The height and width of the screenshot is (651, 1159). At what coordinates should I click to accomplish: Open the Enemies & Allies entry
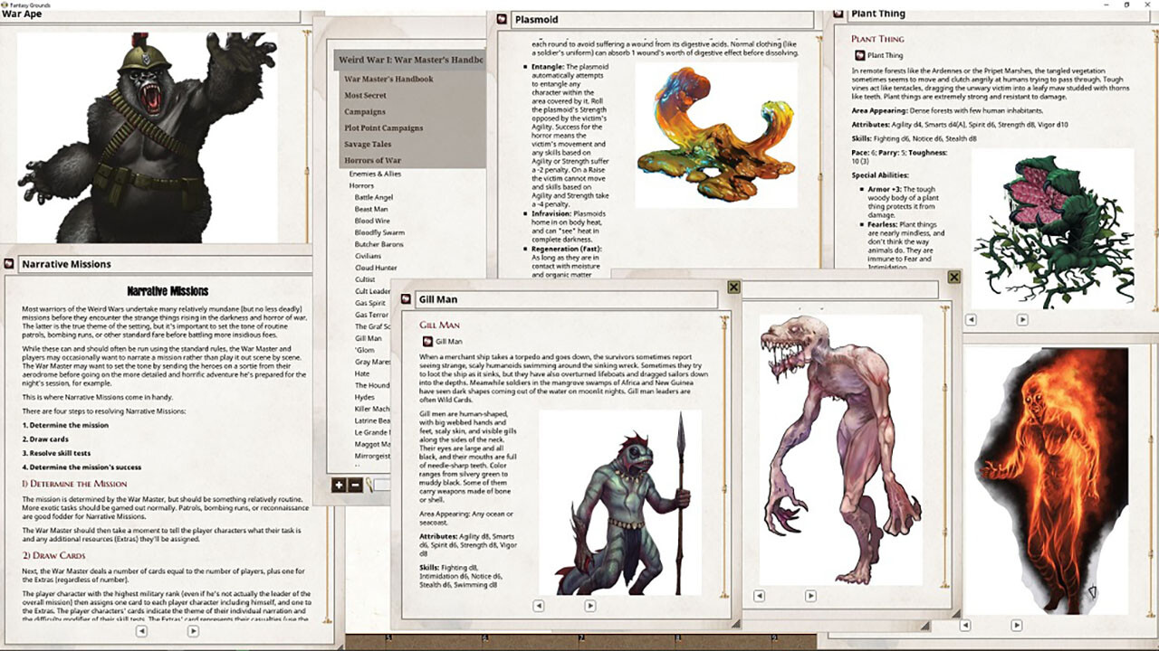coord(375,174)
